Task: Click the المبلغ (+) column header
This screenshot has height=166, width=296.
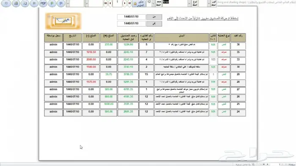Action: click(x=109, y=38)
